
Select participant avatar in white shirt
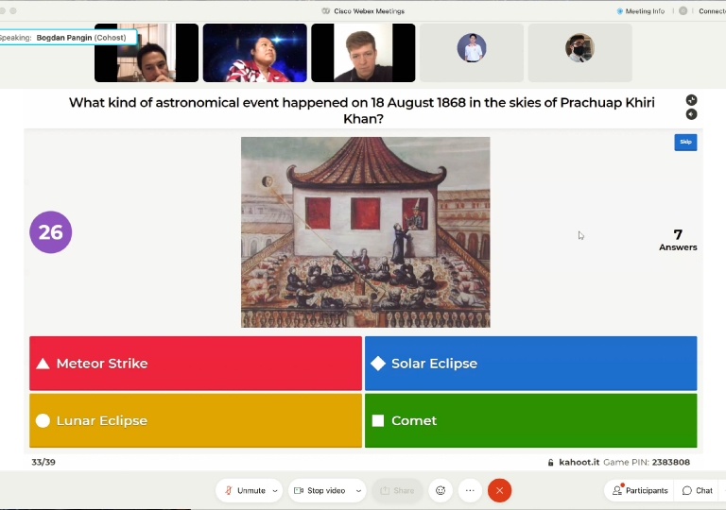tap(472, 47)
